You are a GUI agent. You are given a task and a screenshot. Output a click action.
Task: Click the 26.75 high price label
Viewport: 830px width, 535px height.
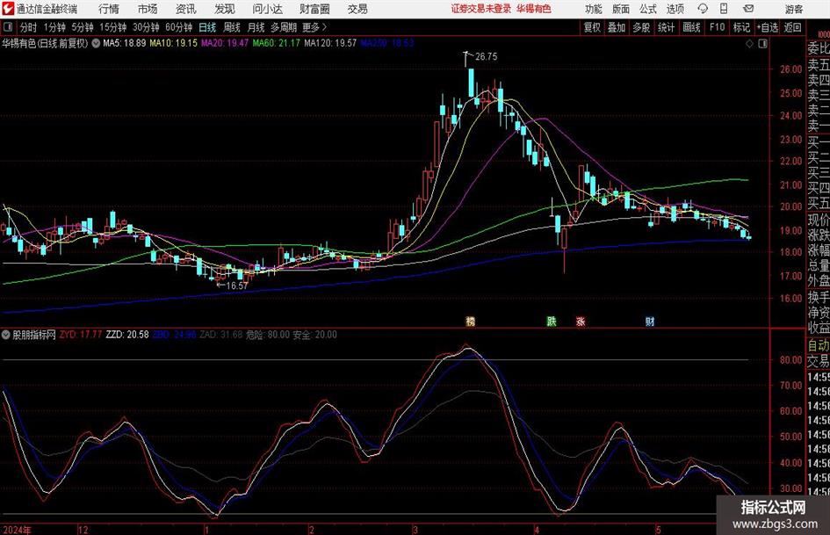point(486,57)
